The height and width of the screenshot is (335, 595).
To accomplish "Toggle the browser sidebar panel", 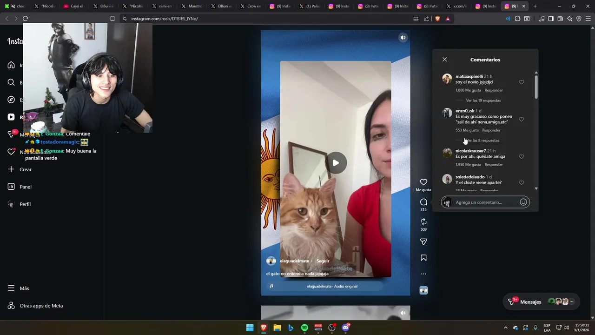I will tap(551, 19).
